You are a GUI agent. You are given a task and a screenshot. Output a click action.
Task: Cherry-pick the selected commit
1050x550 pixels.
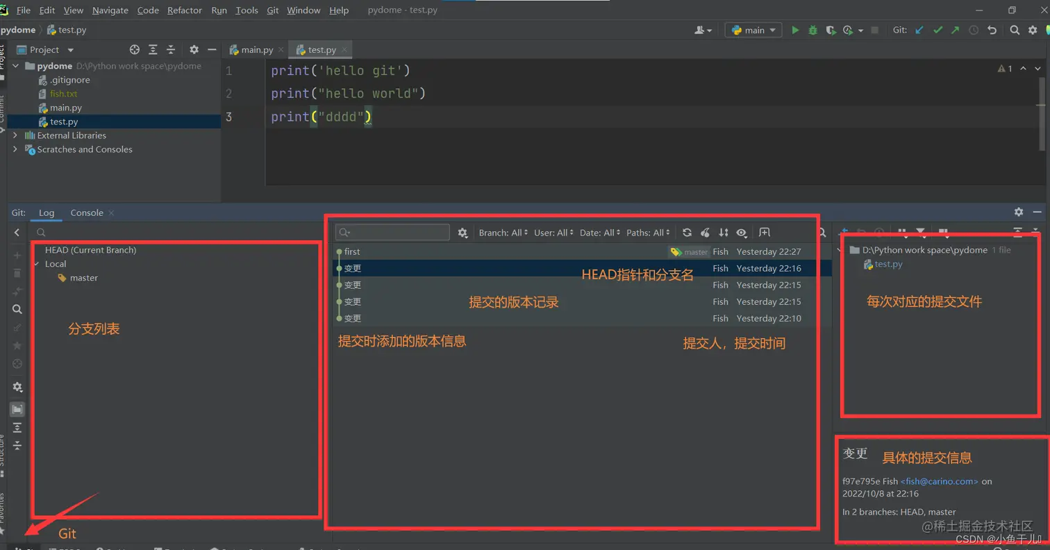tap(705, 233)
